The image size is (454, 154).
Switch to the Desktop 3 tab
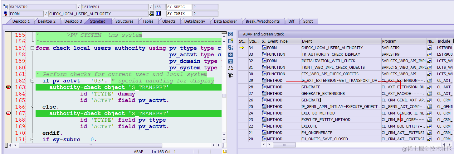coord(73,21)
